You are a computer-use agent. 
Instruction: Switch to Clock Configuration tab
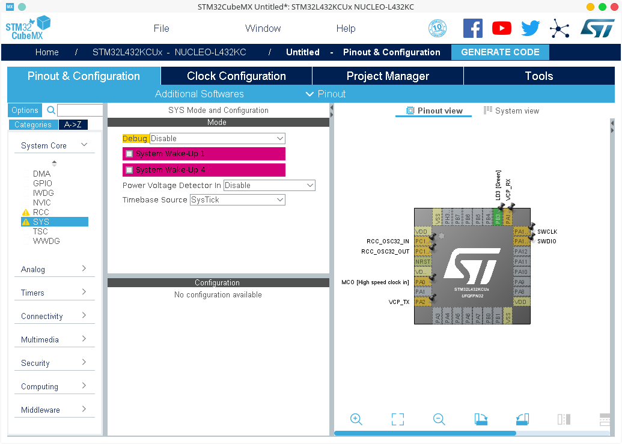(x=236, y=76)
